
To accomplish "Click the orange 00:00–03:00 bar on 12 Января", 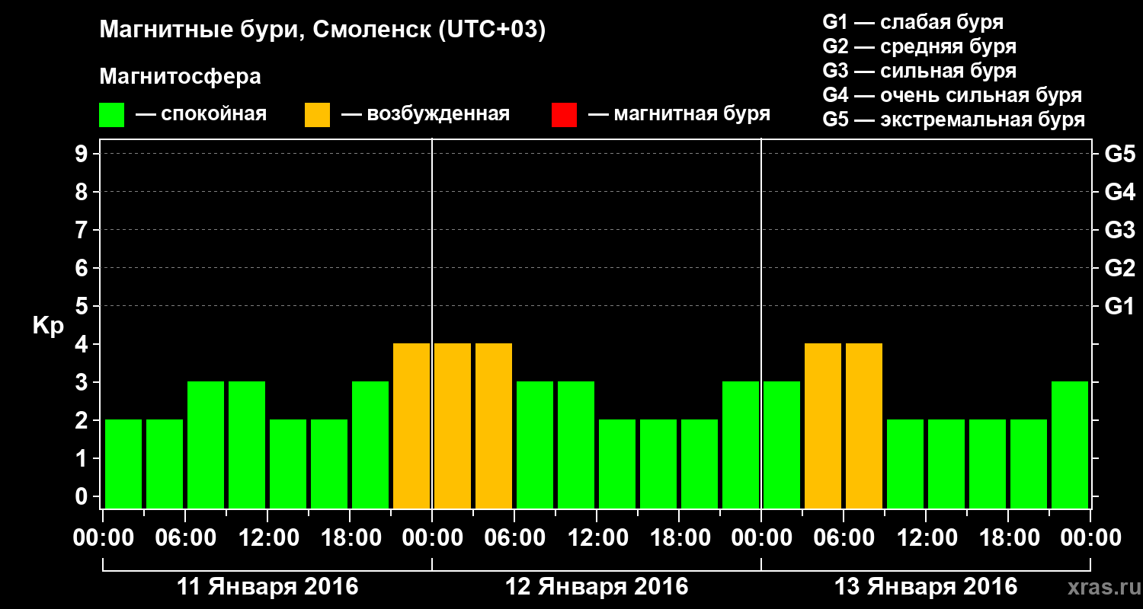I will [453, 426].
